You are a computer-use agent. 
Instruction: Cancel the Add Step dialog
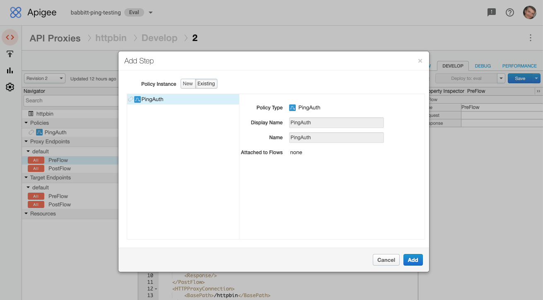[386, 260]
